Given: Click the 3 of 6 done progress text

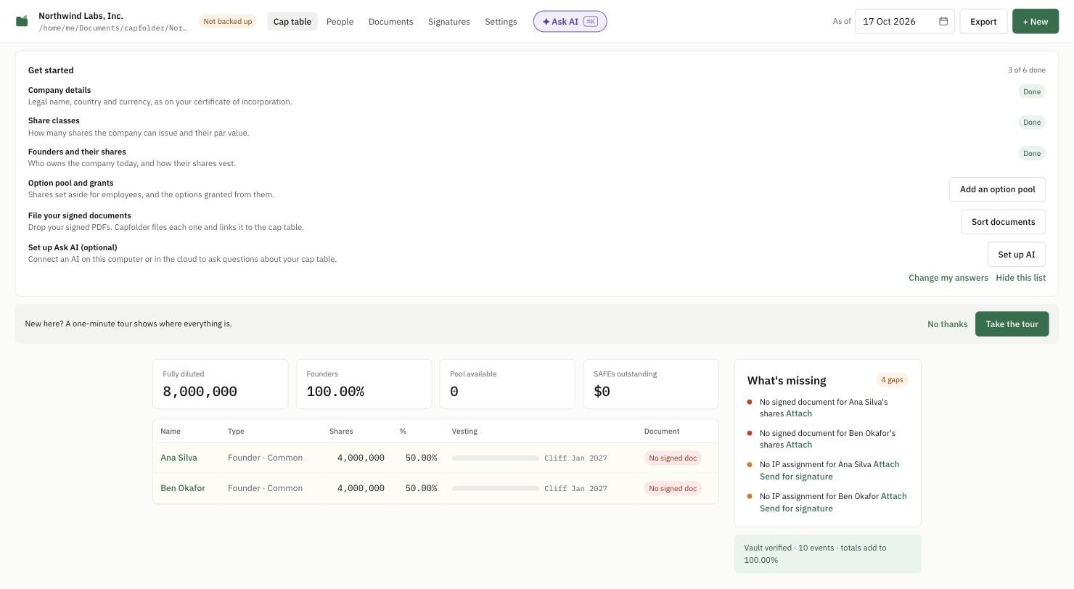Looking at the screenshot, I should (x=1027, y=70).
